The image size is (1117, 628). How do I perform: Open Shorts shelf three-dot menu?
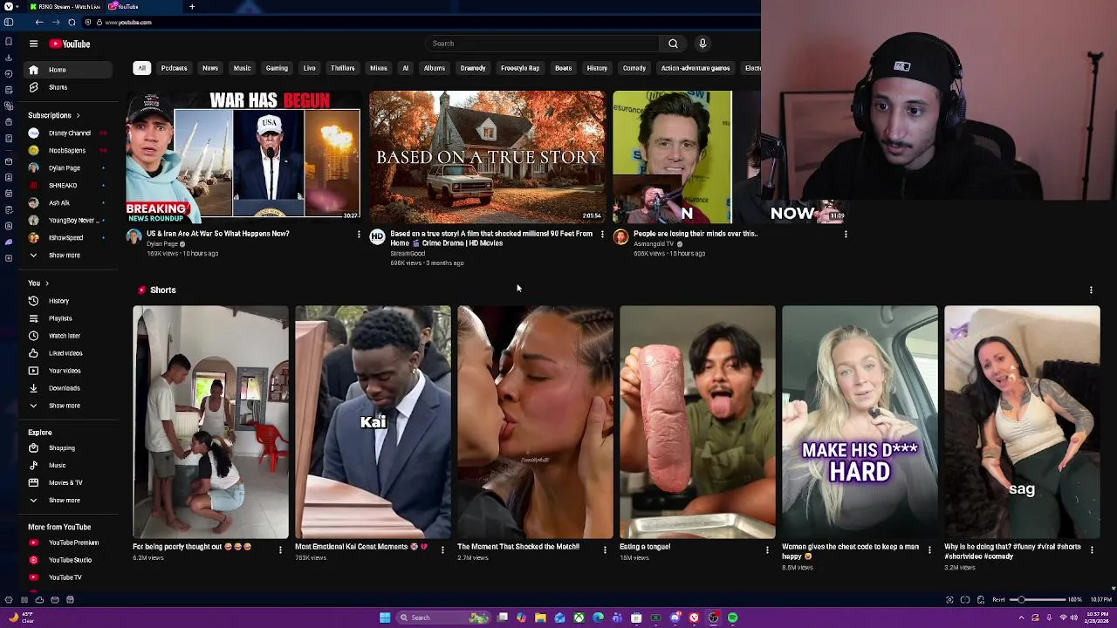pos(1091,290)
